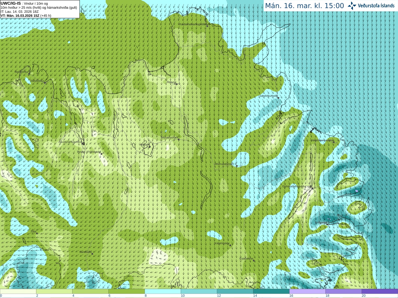Viewport: 398px width, 298px height.
Task: Click the 2–4 m/s light green legend swatch
Action: click(x=54, y=291)
